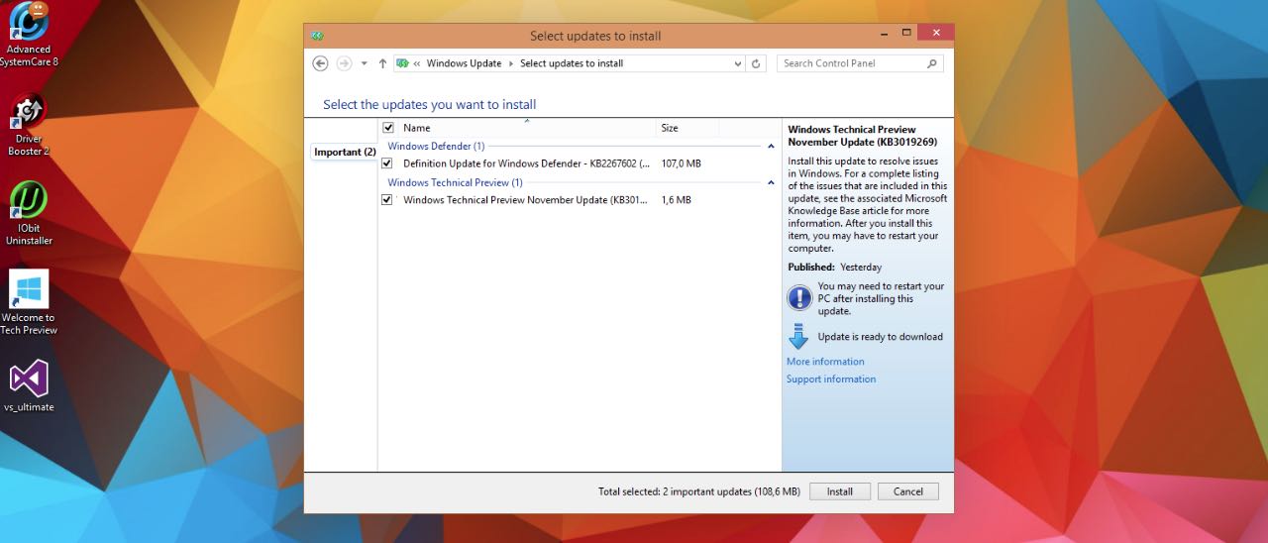The image size is (1268, 543).
Task: Select the Important (2) tab
Action: pyautogui.click(x=345, y=153)
